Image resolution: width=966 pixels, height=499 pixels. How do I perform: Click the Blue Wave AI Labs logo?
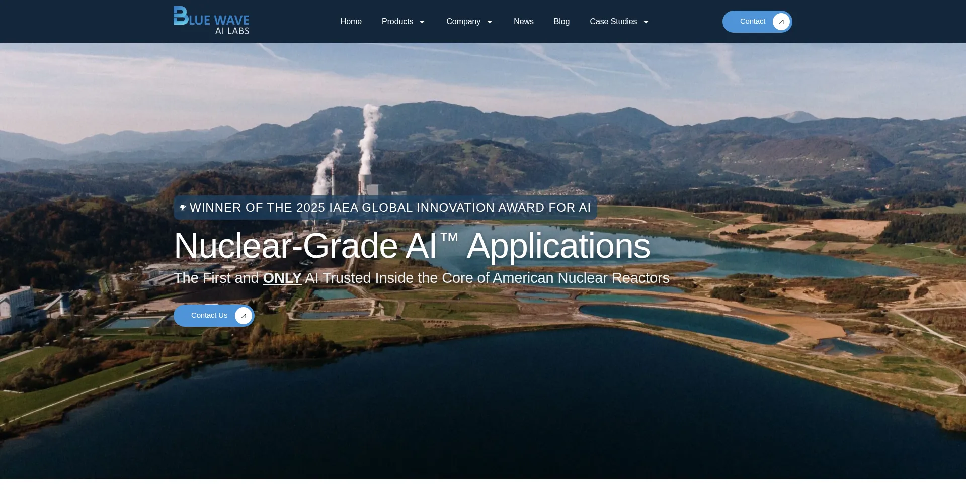coord(211,21)
